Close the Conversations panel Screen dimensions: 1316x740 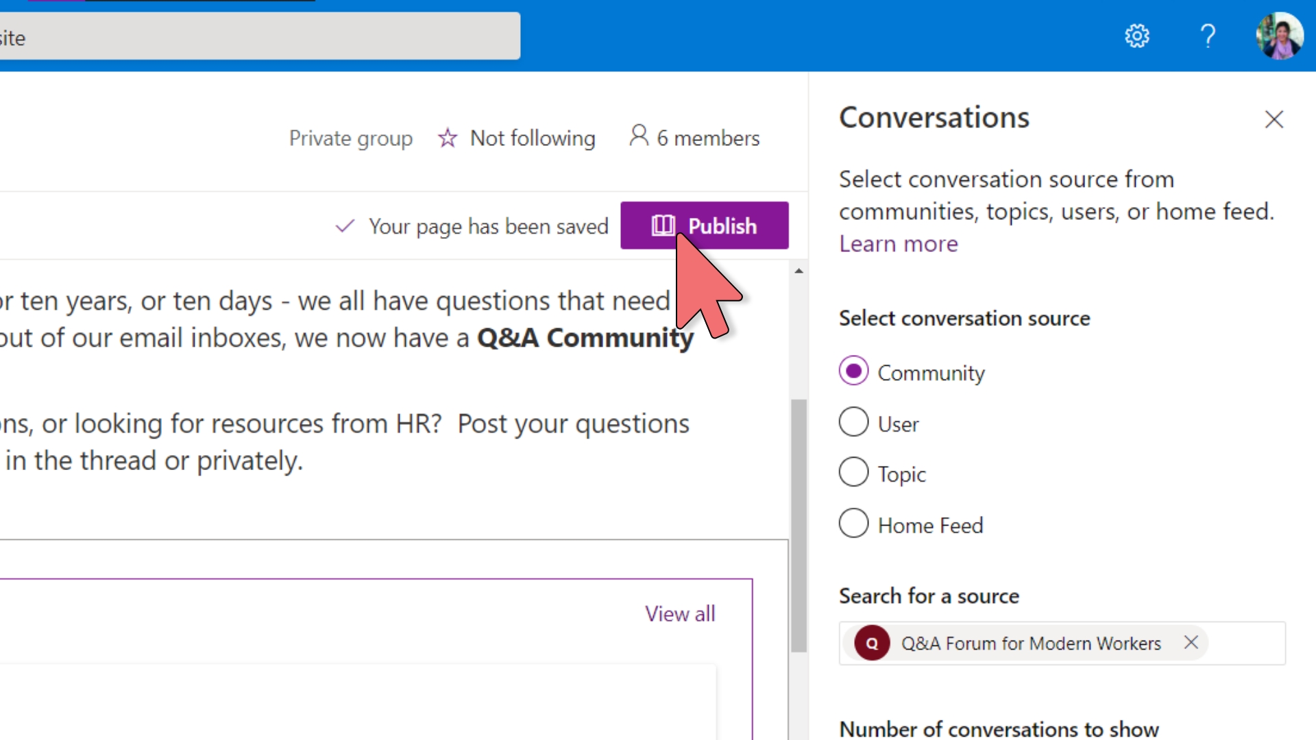pos(1274,119)
